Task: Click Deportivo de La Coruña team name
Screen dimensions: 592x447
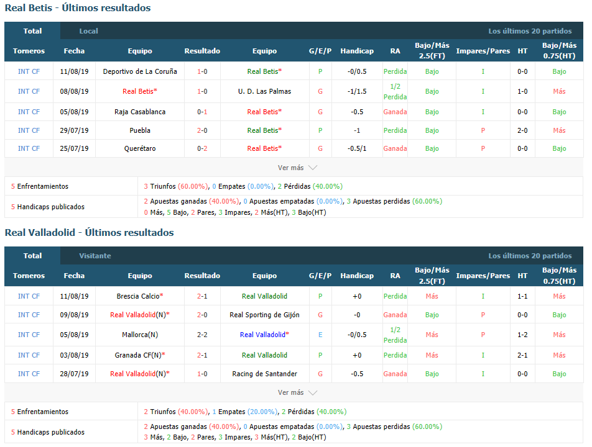Action: point(140,71)
